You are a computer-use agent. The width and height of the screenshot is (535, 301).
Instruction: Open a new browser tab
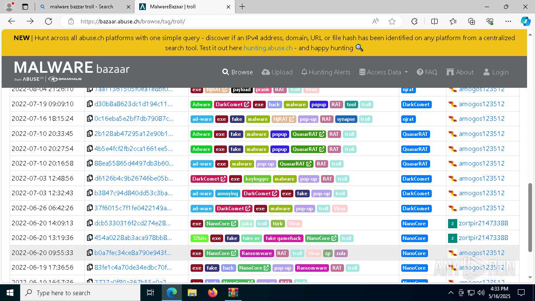coord(242,7)
